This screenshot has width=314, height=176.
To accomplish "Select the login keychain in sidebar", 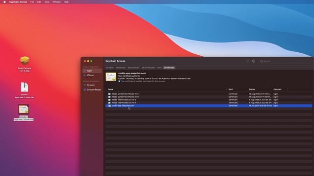I will pyautogui.click(x=92, y=71).
